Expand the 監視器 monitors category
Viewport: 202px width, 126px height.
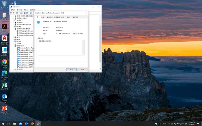(x=13, y=41)
